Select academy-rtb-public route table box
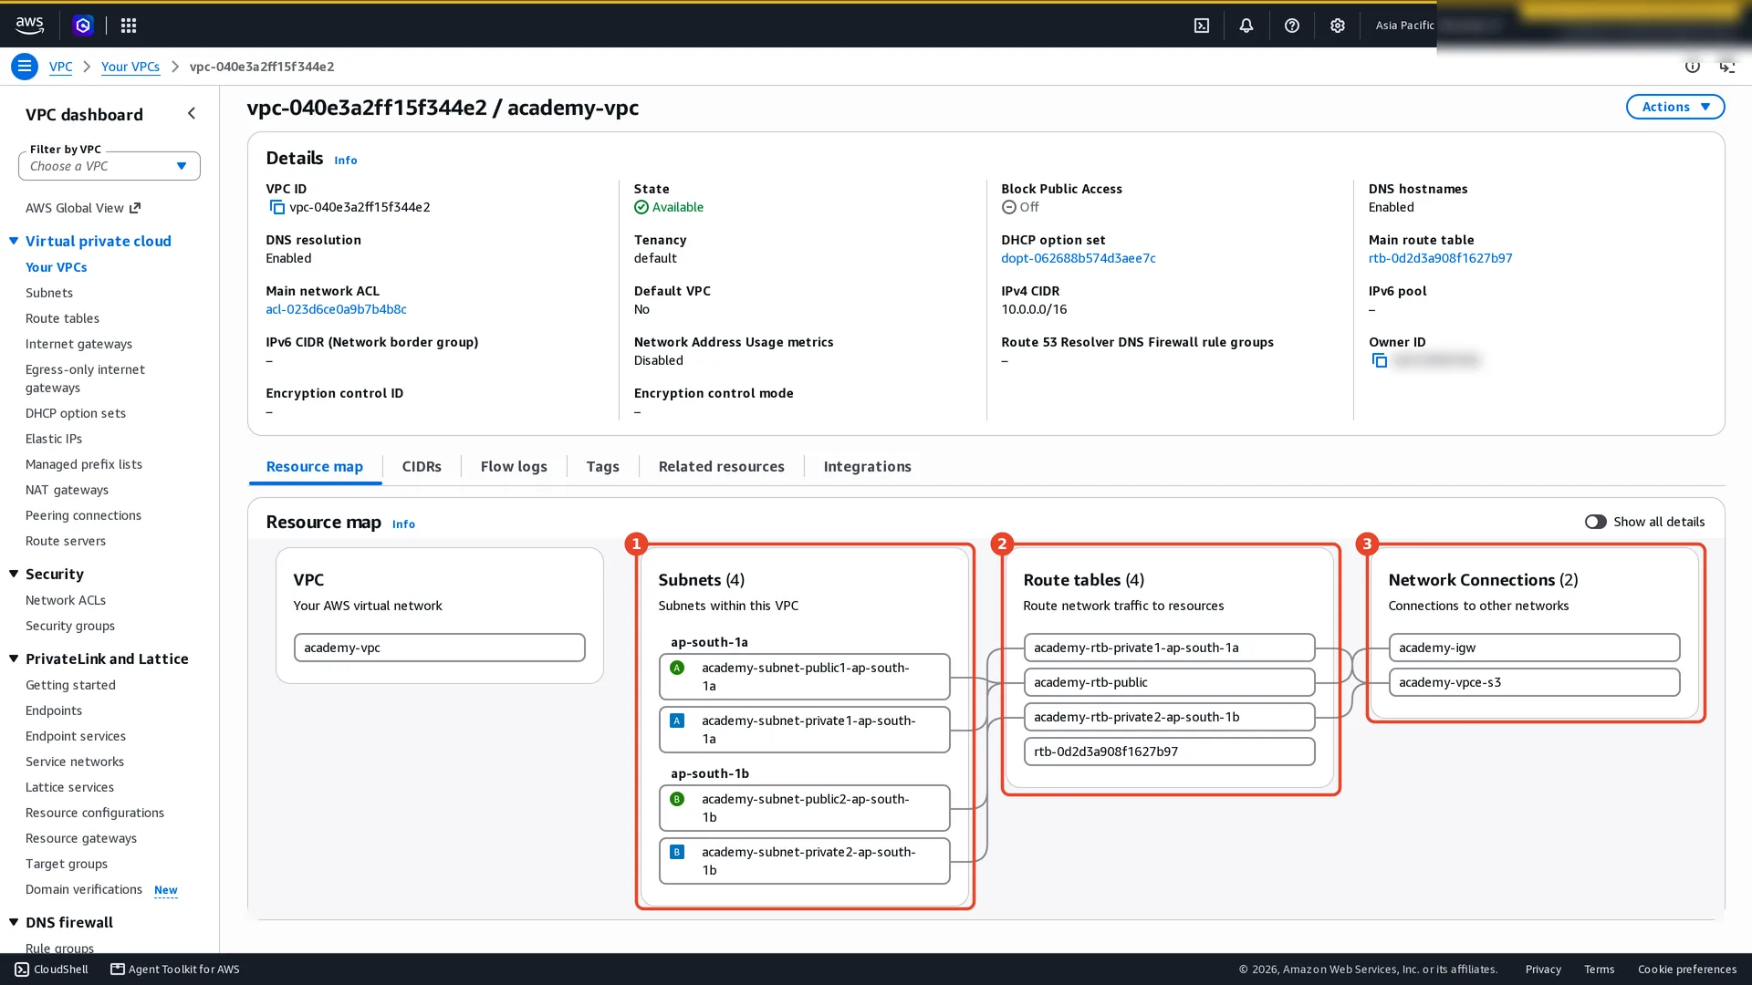1752x985 pixels. coord(1169,682)
